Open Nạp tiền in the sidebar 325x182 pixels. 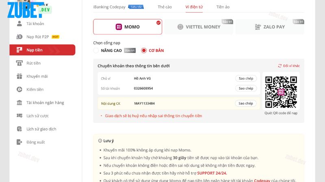42,50
